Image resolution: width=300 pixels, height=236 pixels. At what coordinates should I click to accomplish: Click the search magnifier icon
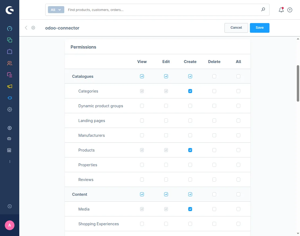tap(263, 9)
